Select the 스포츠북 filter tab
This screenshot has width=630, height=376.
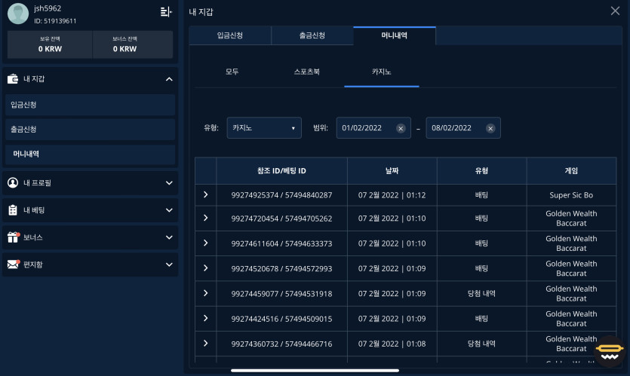pyautogui.click(x=307, y=72)
